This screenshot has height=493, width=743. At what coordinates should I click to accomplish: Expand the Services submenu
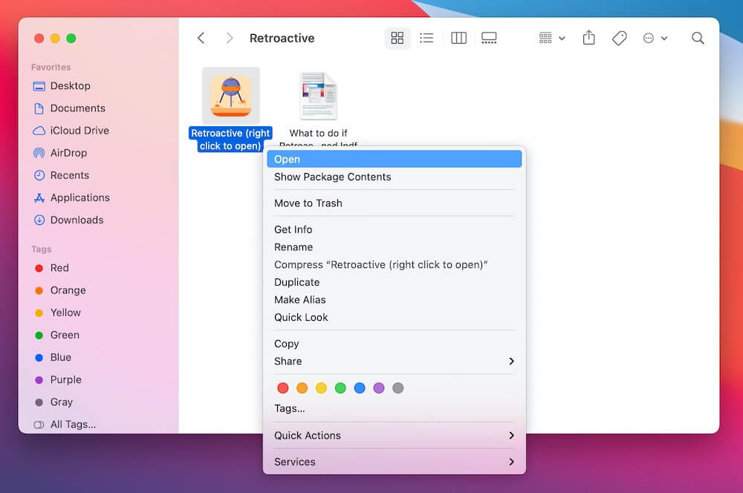(395, 461)
